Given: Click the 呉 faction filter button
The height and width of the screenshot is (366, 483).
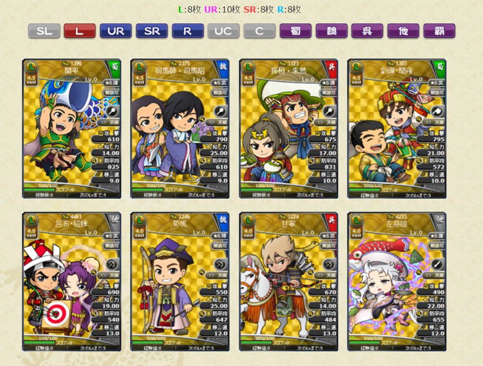Looking at the screenshot, I should [x=367, y=31].
